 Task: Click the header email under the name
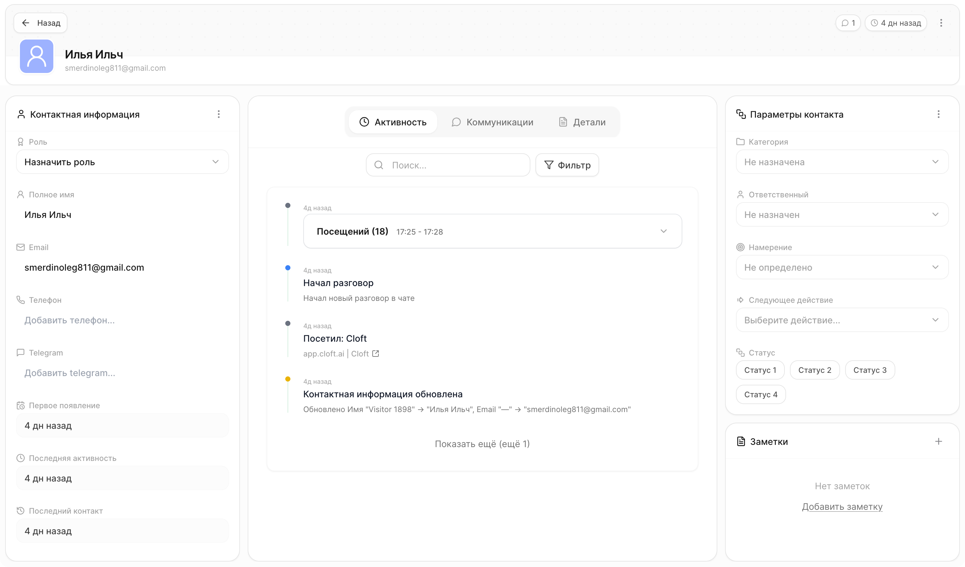115,68
